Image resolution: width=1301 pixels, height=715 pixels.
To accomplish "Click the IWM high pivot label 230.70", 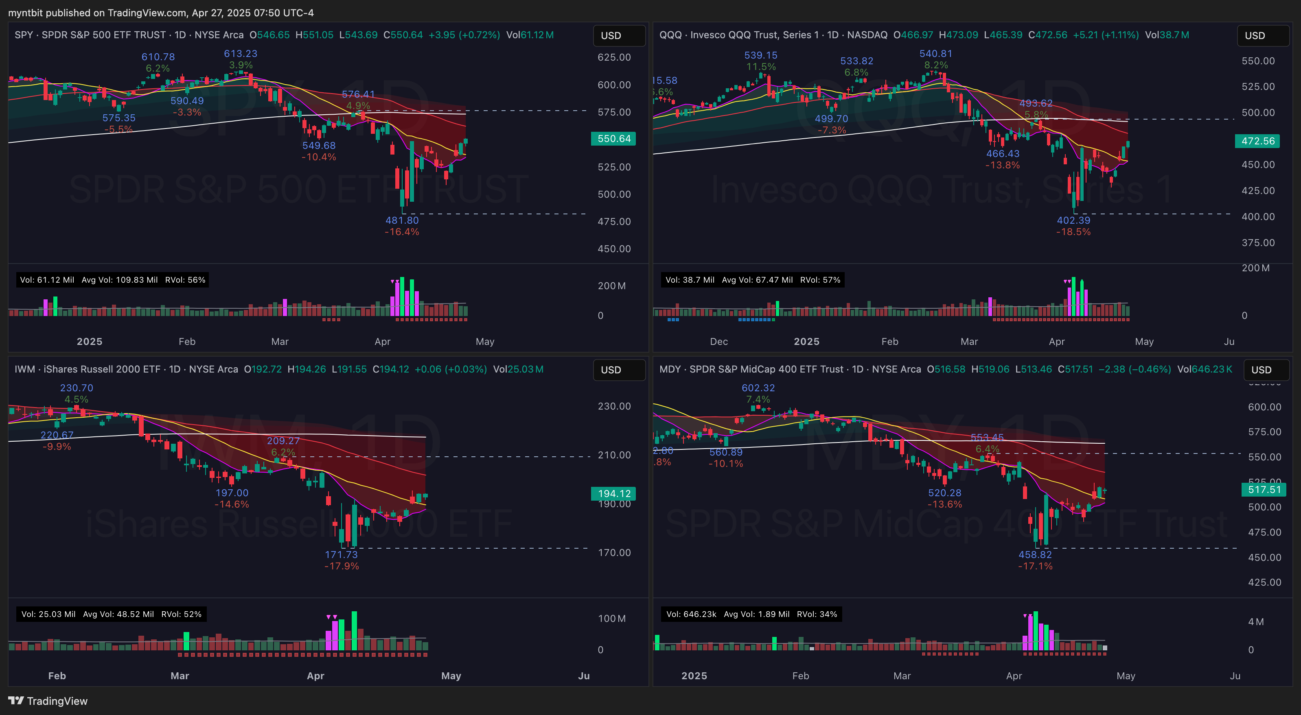I will pos(76,388).
